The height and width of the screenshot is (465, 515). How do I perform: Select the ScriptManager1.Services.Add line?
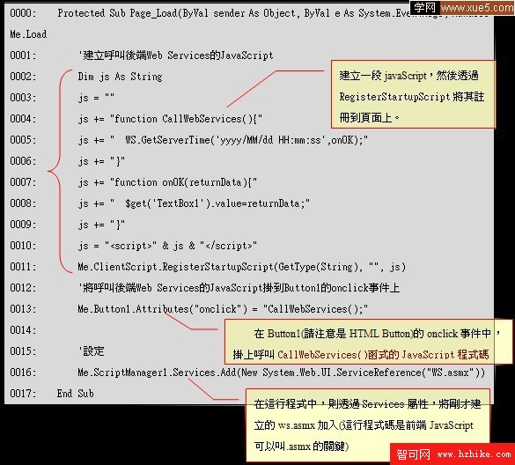coord(282,373)
